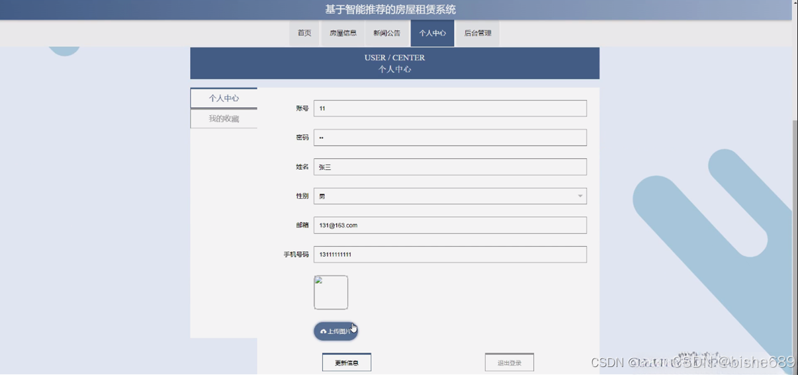Open the 性别 dropdown
The width and height of the screenshot is (798, 375).
click(450, 196)
